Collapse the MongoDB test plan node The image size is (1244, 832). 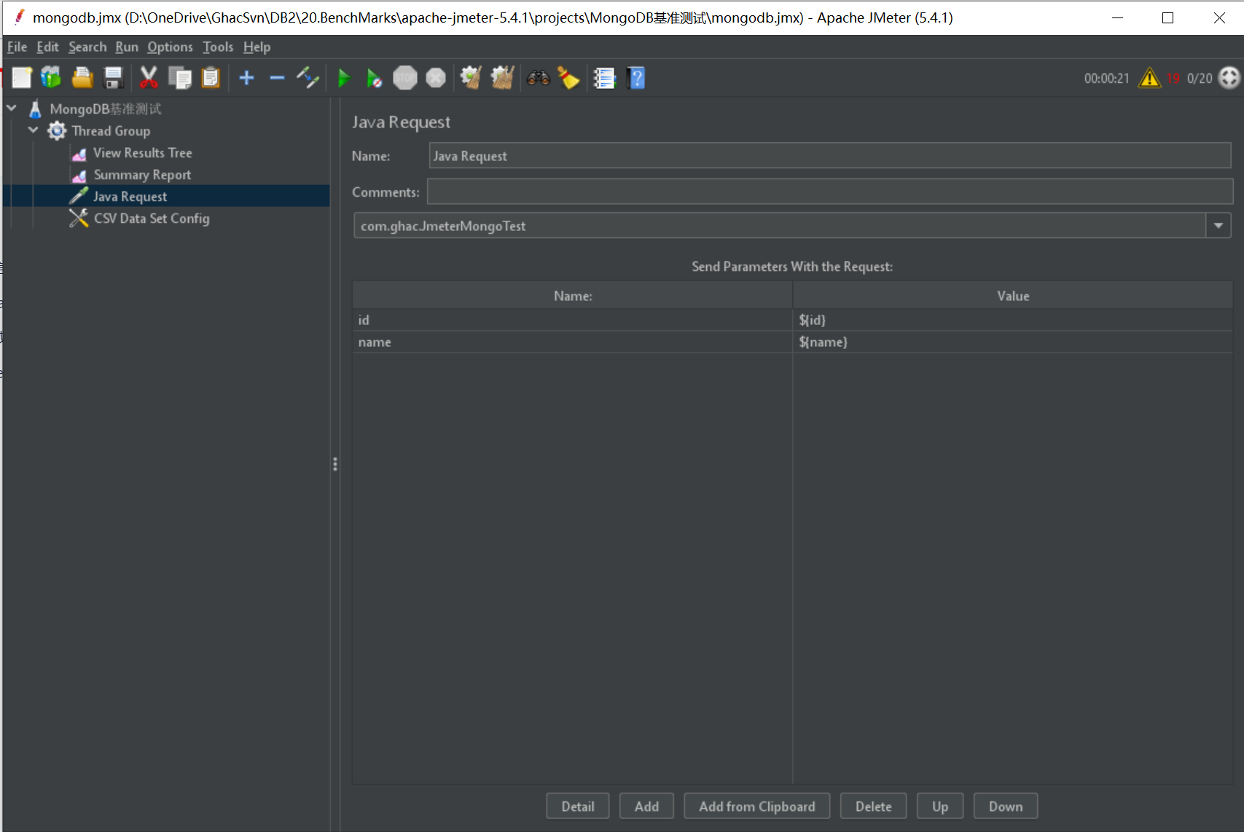[12, 108]
